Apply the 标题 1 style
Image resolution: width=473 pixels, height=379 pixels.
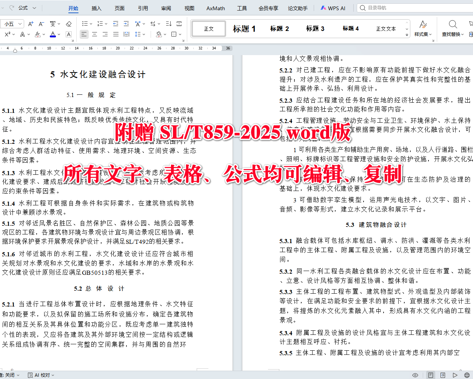coord(244,29)
